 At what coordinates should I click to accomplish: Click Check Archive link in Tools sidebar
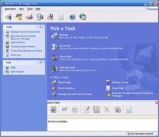tap(18, 42)
